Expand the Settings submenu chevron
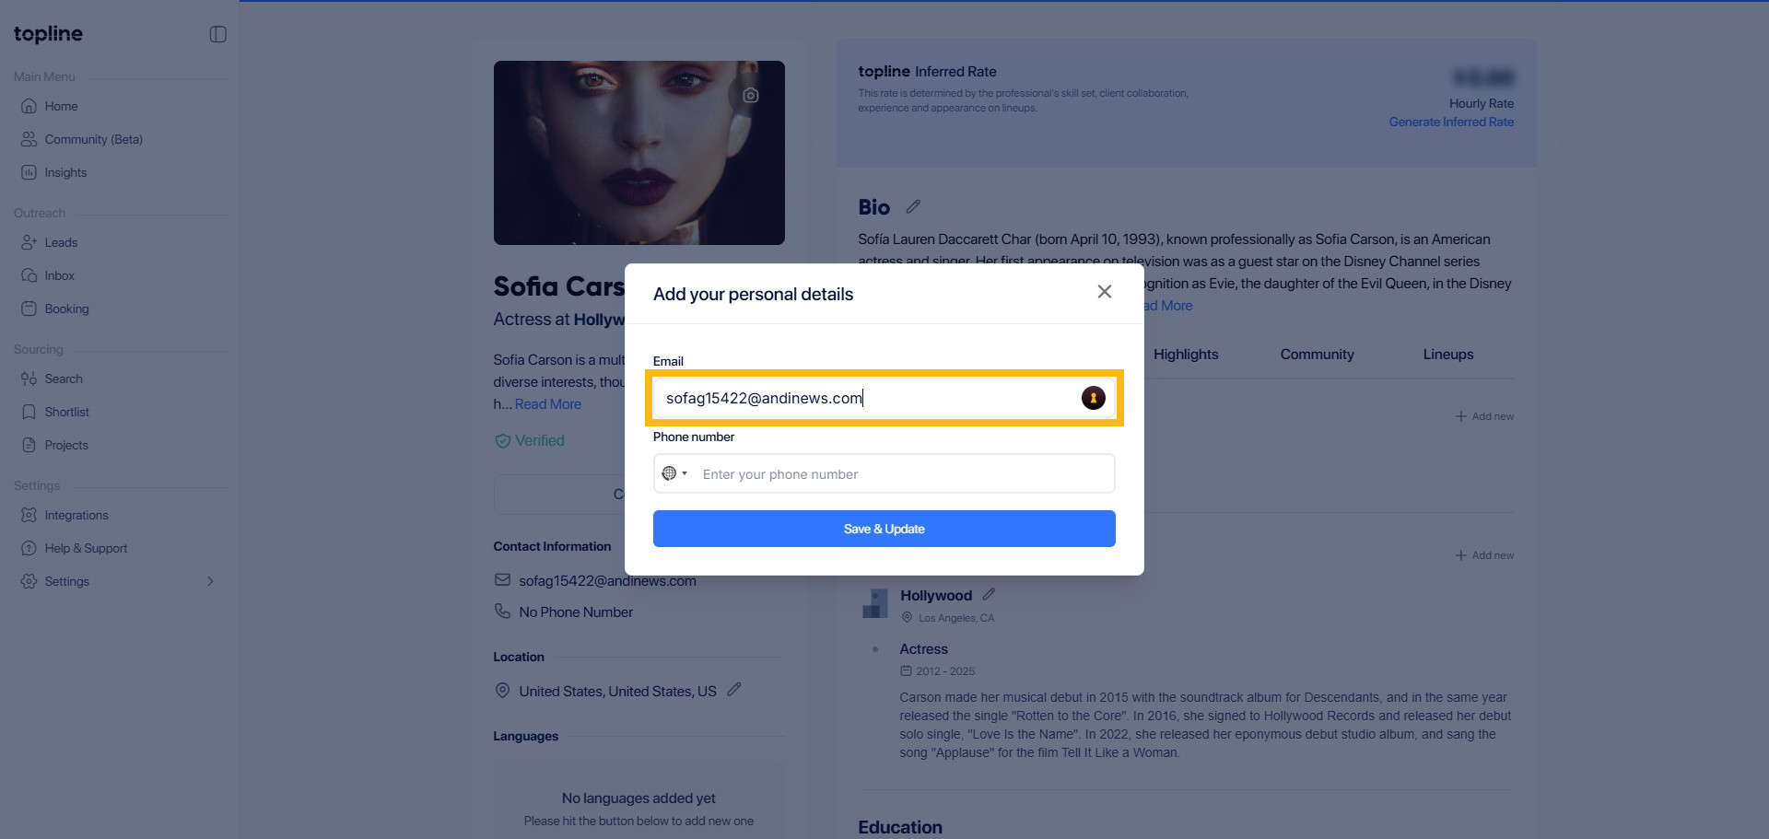 click(x=210, y=581)
